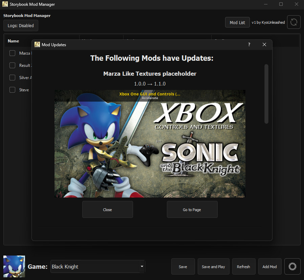Minimize the Storybook Mod Manager window
304x280 pixels.
[x=266, y=4]
